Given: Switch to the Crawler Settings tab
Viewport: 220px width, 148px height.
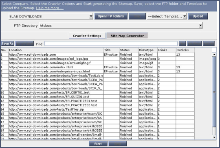Looking at the screenshot, I should click(87, 36).
